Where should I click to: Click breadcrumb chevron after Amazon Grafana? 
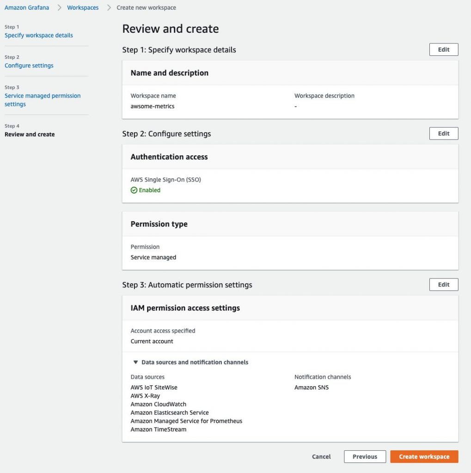[59, 7]
